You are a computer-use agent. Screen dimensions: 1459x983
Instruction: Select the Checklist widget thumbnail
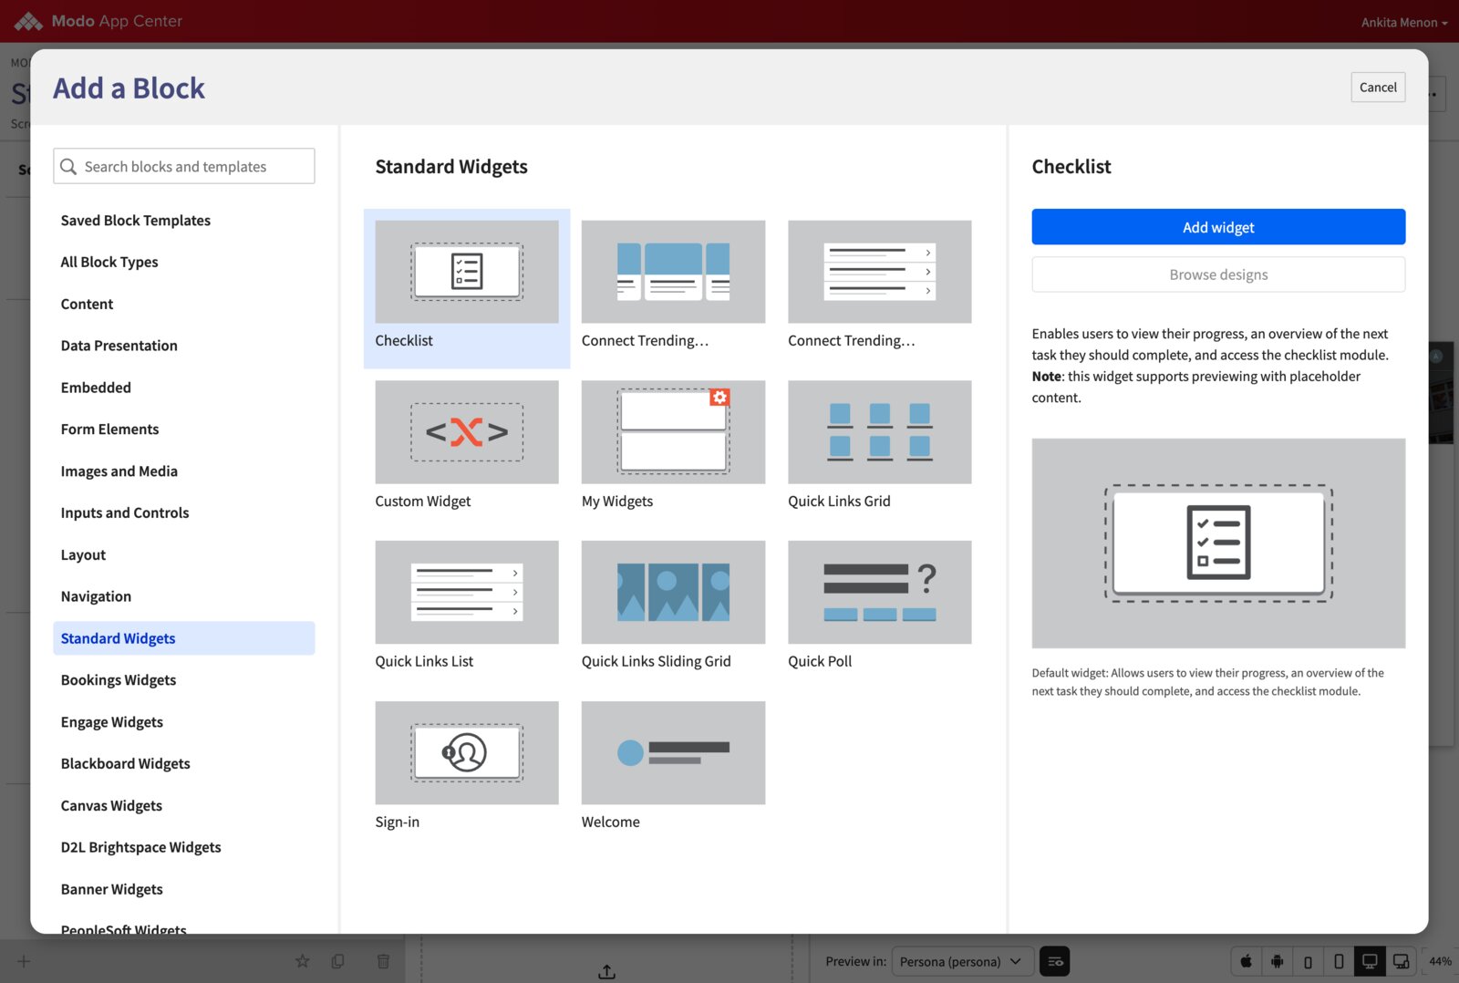pyautogui.click(x=467, y=272)
